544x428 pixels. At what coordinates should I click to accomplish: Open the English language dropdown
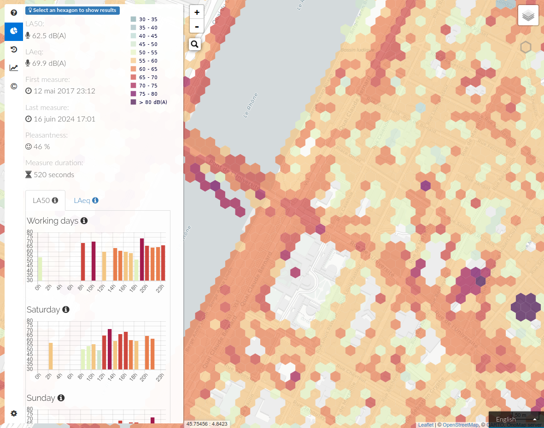pos(516,420)
